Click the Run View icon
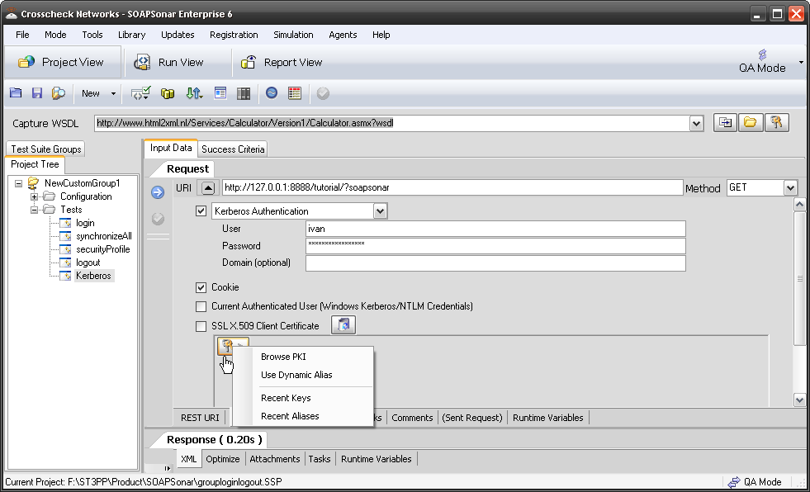Viewport: 810px width, 492px height. click(142, 62)
